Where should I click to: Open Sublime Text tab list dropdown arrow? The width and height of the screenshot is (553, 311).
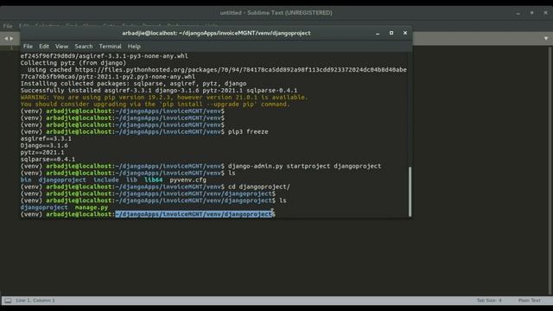(x=546, y=38)
